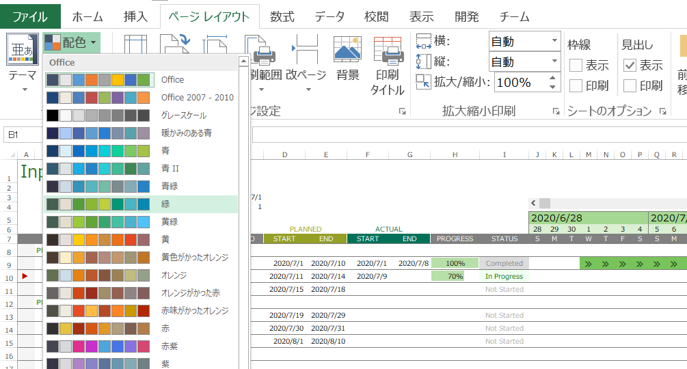Click the red flag marker in row 10
Screen dimensions: 687x369
25,276
